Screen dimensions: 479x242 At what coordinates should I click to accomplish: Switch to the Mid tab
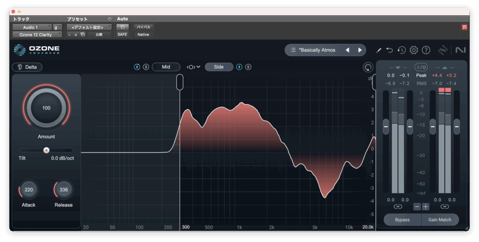tap(166, 67)
